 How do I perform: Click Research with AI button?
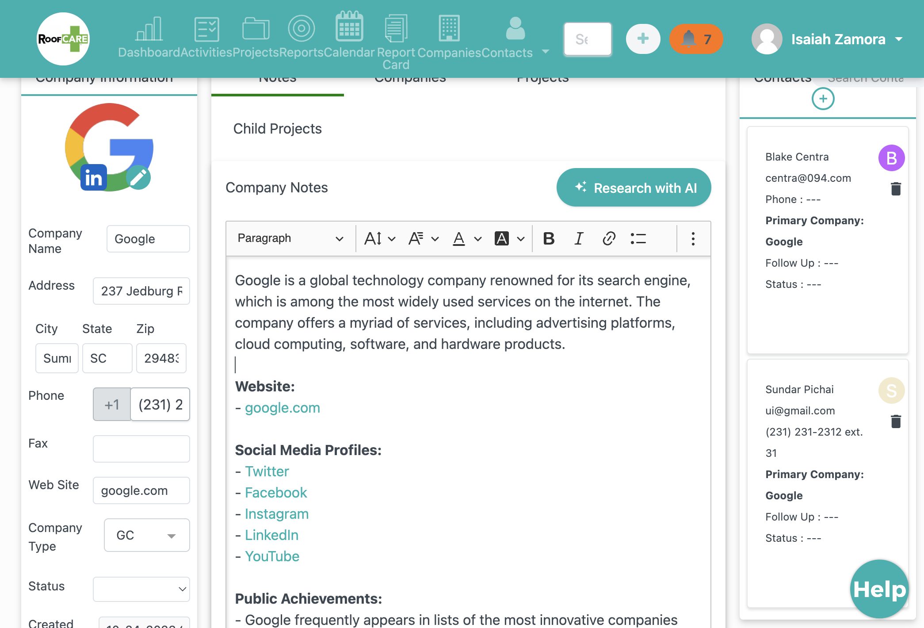634,188
